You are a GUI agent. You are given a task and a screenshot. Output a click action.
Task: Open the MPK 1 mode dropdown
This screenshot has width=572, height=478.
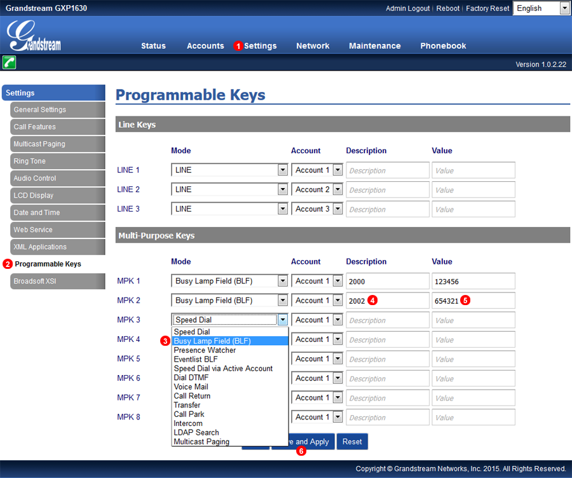point(229,281)
